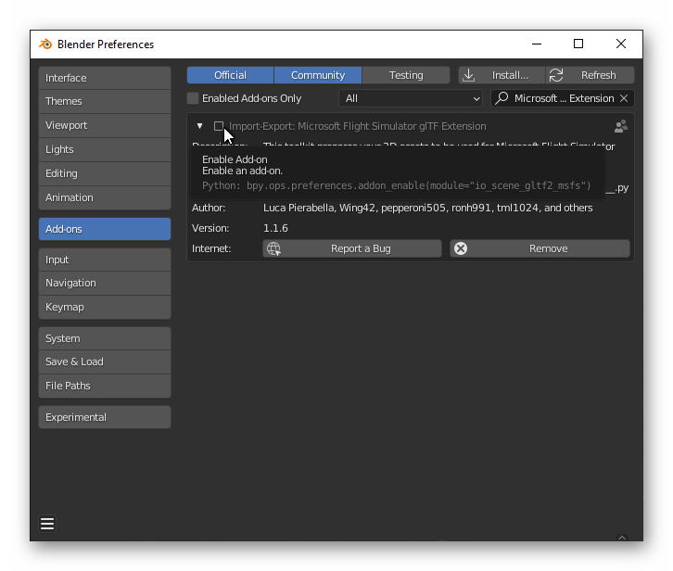Click the add-on title Import-Export: Microsoft Flight Simulator
This screenshot has width=673, height=571.
click(358, 126)
